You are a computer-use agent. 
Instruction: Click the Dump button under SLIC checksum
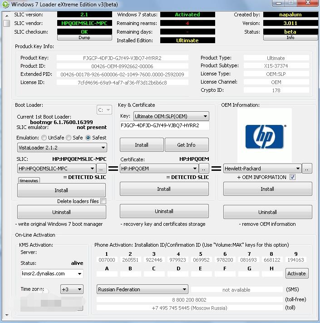click(x=84, y=38)
